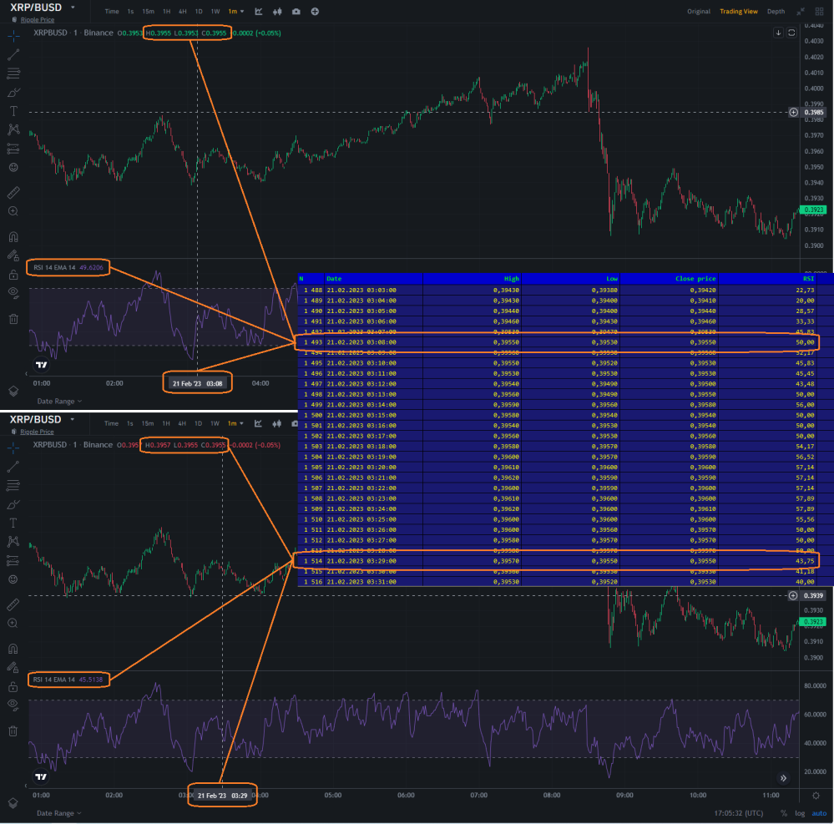Open the pattern tools in top chart

[x=13, y=129]
